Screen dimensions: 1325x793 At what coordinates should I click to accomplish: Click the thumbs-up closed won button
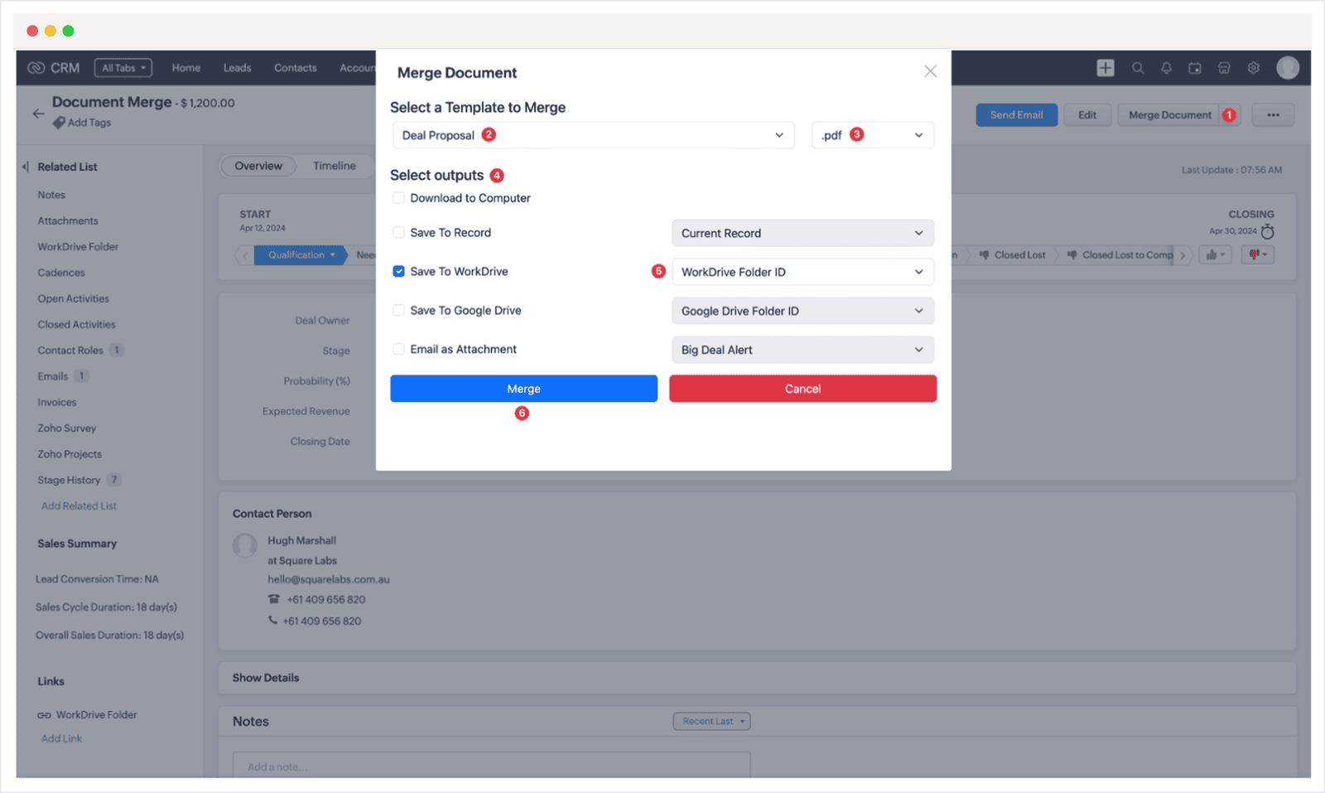click(x=1216, y=255)
